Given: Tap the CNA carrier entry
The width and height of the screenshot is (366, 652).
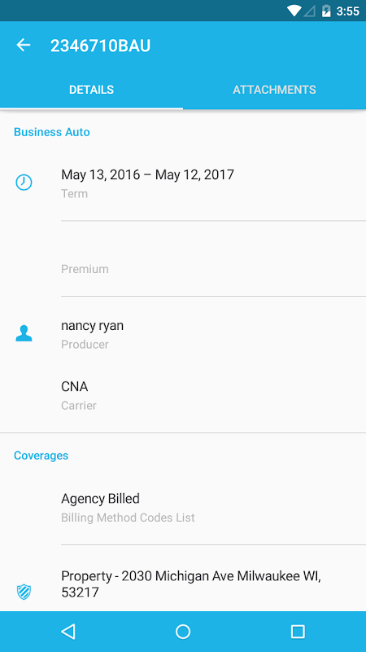Looking at the screenshot, I should (183, 395).
